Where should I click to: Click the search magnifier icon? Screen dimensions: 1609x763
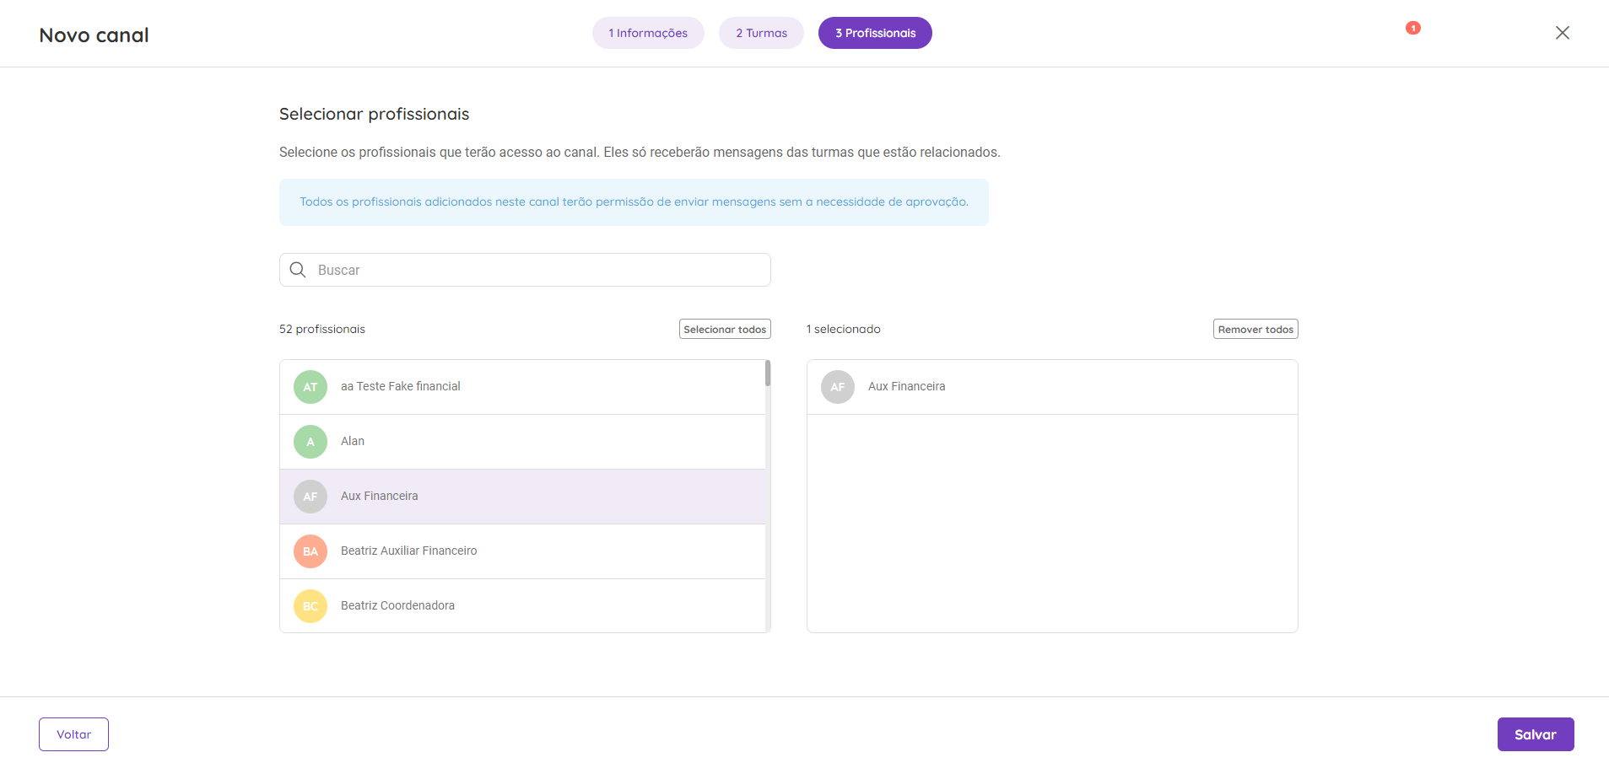tap(298, 270)
